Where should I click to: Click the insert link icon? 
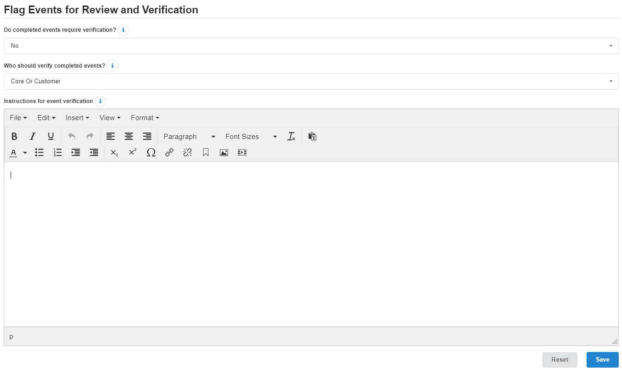pyautogui.click(x=169, y=152)
